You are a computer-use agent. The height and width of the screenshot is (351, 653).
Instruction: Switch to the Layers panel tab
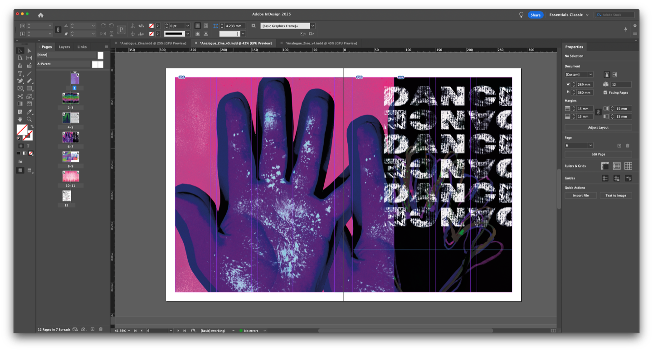point(64,47)
